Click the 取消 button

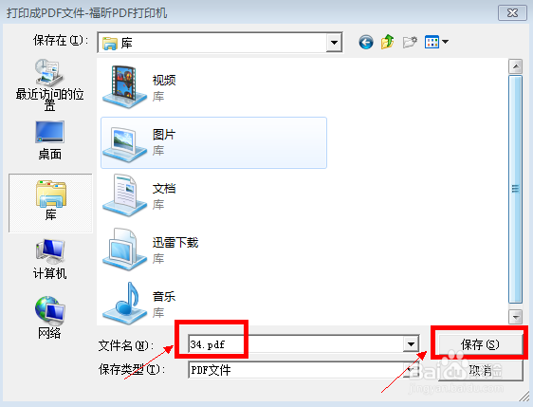click(480, 371)
